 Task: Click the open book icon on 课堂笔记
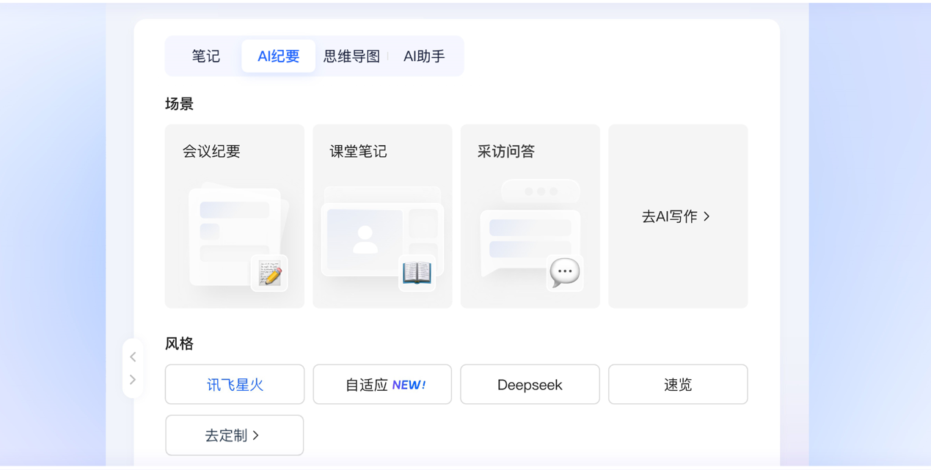pyautogui.click(x=417, y=273)
